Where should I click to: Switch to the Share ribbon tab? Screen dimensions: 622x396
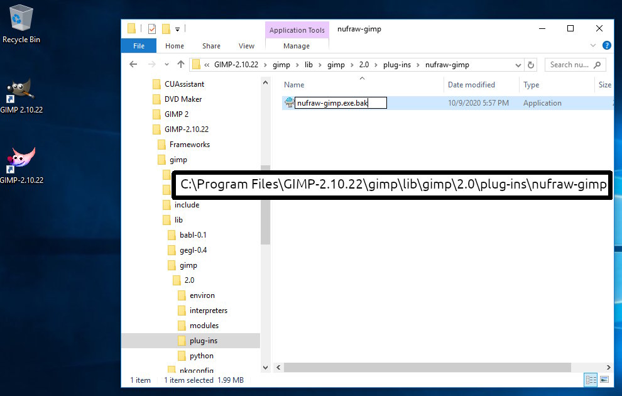click(x=211, y=46)
